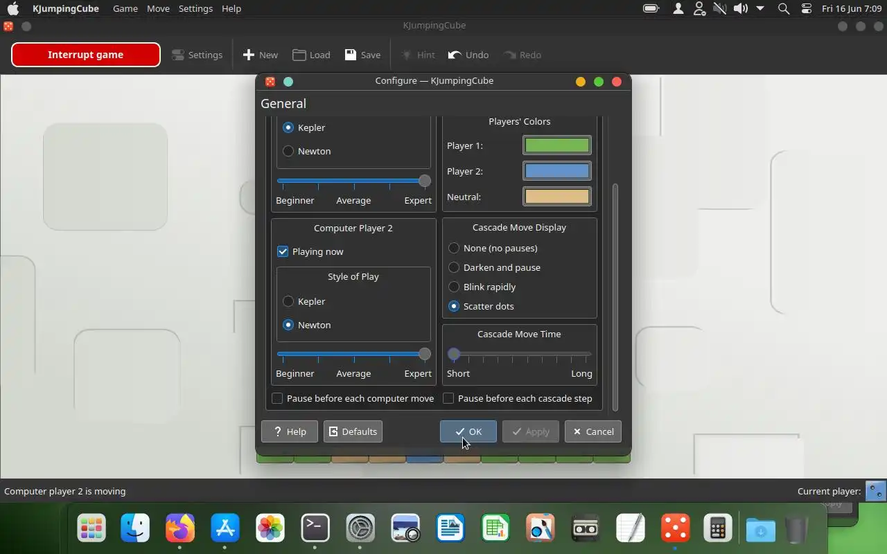Click the user-with-minus icon in menu bar
The width and height of the screenshot is (887, 554).
[x=699, y=8]
